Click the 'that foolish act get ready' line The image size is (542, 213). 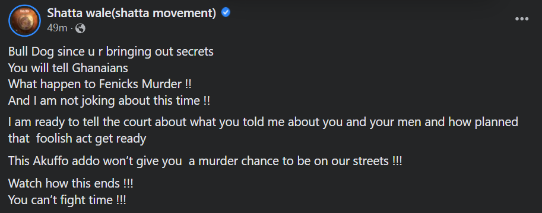[x=77, y=139]
